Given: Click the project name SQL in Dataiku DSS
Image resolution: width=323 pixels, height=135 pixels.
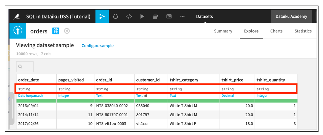Looking at the screenshot, I should [58, 17].
